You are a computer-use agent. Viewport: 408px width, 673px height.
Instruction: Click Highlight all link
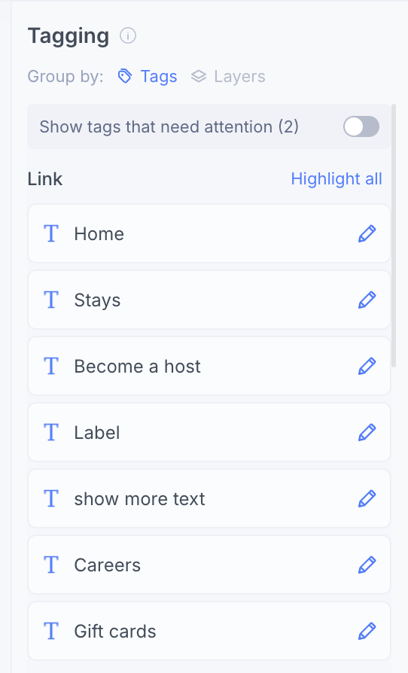click(336, 179)
